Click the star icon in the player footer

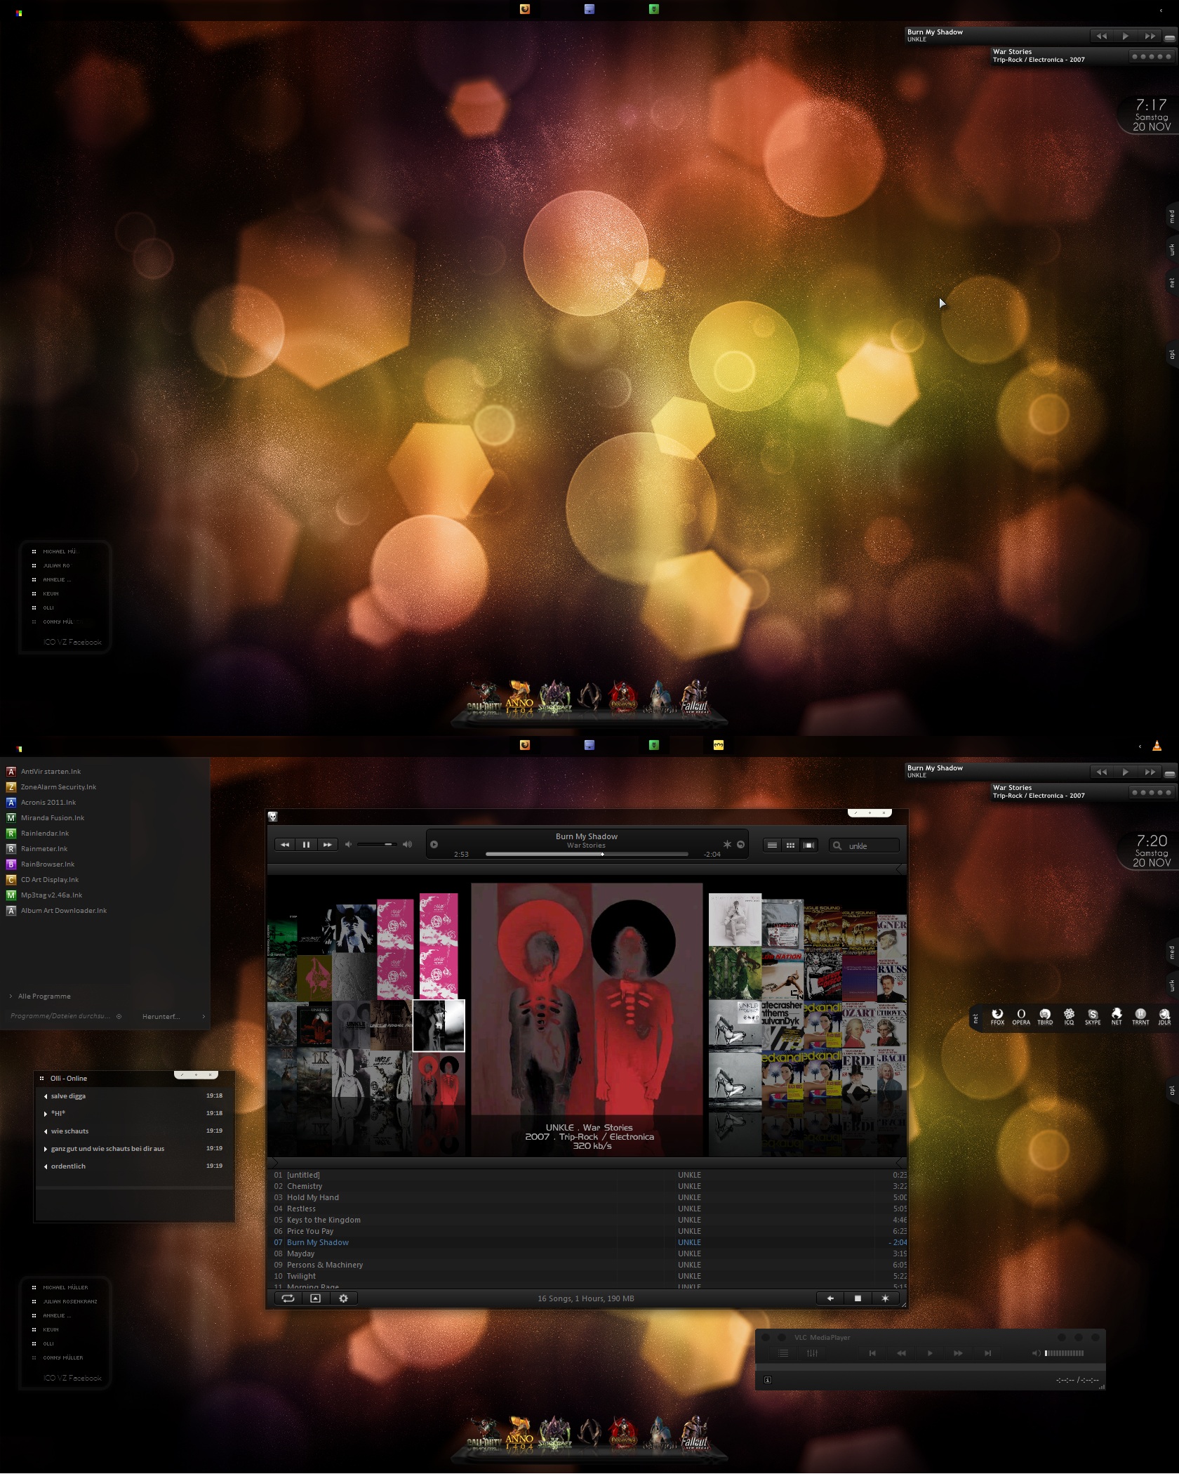(x=885, y=1298)
